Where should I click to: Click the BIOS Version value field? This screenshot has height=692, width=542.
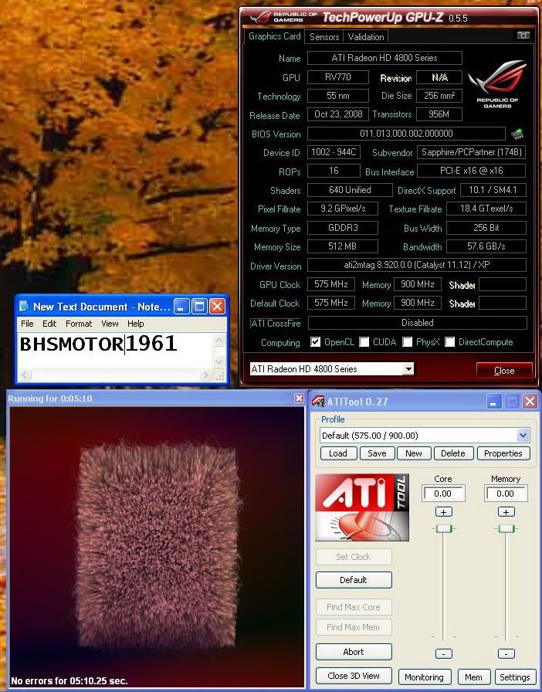coord(406,134)
